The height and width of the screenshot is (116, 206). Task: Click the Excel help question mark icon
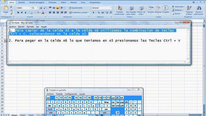pos(194,2)
